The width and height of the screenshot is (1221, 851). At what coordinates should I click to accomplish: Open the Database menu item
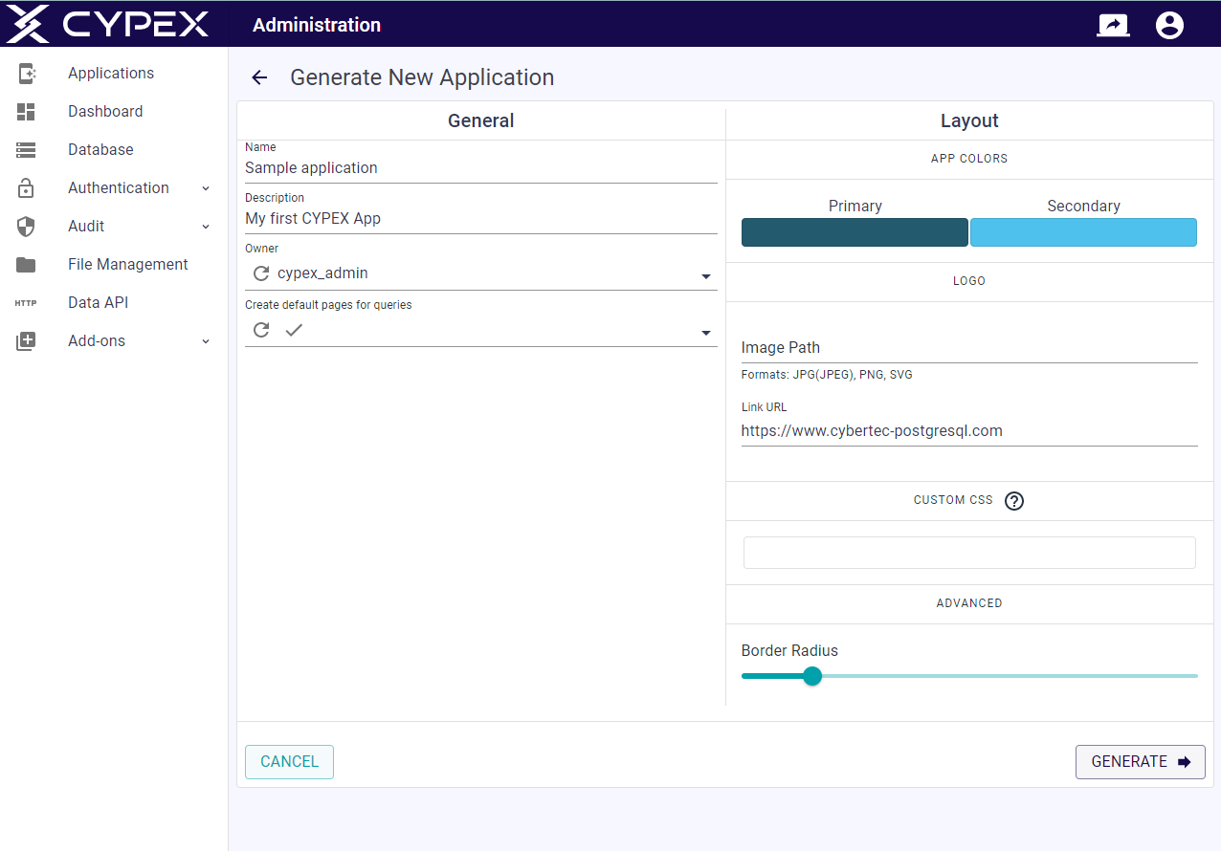(100, 150)
